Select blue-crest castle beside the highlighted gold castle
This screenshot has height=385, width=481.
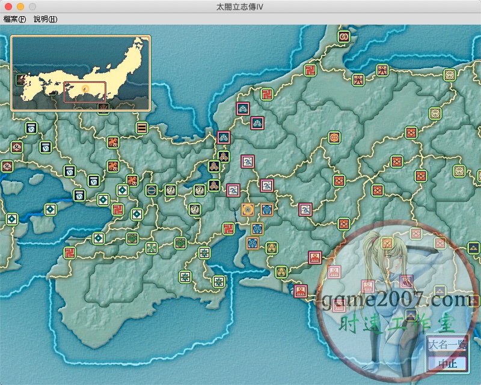[x=266, y=210]
